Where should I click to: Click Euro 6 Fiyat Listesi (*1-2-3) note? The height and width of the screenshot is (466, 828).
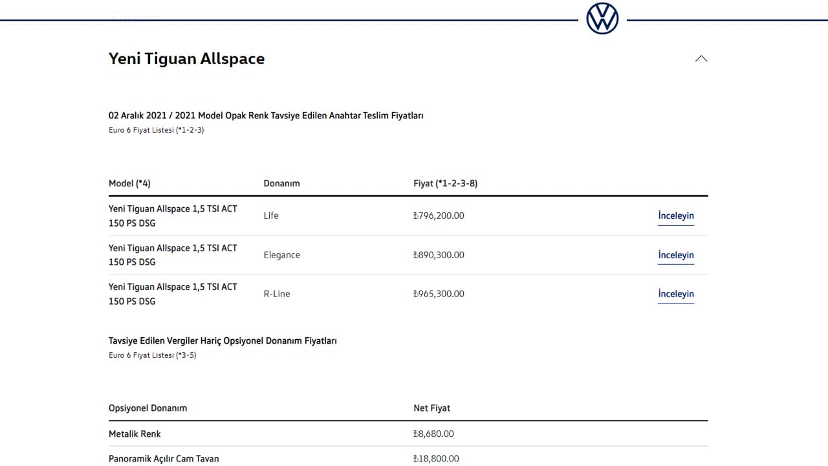point(157,130)
